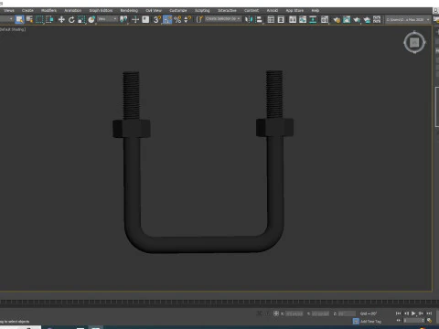Click Use Pivot Point Center icon
This screenshot has height=329, width=439.
[x=123, y=19]
